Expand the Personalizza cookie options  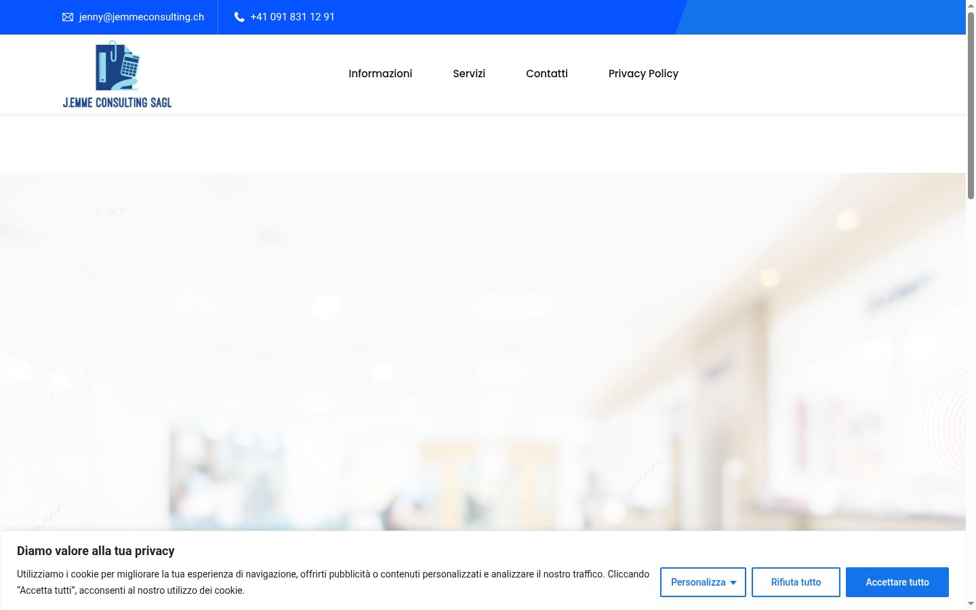(x=703, y=582)
